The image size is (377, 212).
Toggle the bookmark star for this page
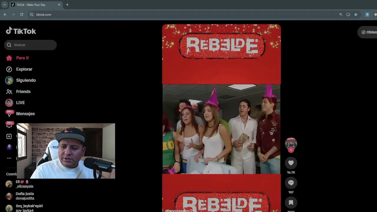(355, 14)
